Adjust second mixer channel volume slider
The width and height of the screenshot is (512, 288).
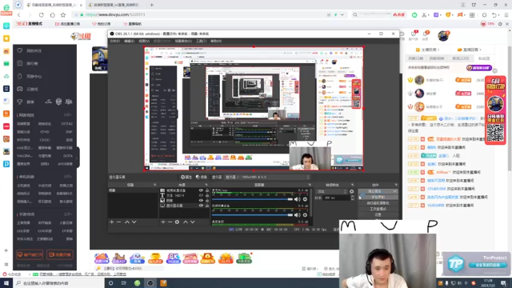click(253, 215)
